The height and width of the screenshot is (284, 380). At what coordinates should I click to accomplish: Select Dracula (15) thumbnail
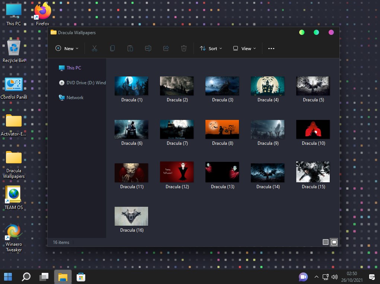point(313,172)
